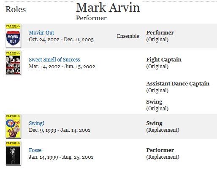
Task: Click the Swing role under Sweet Smell
Action: tap(154, 102)
